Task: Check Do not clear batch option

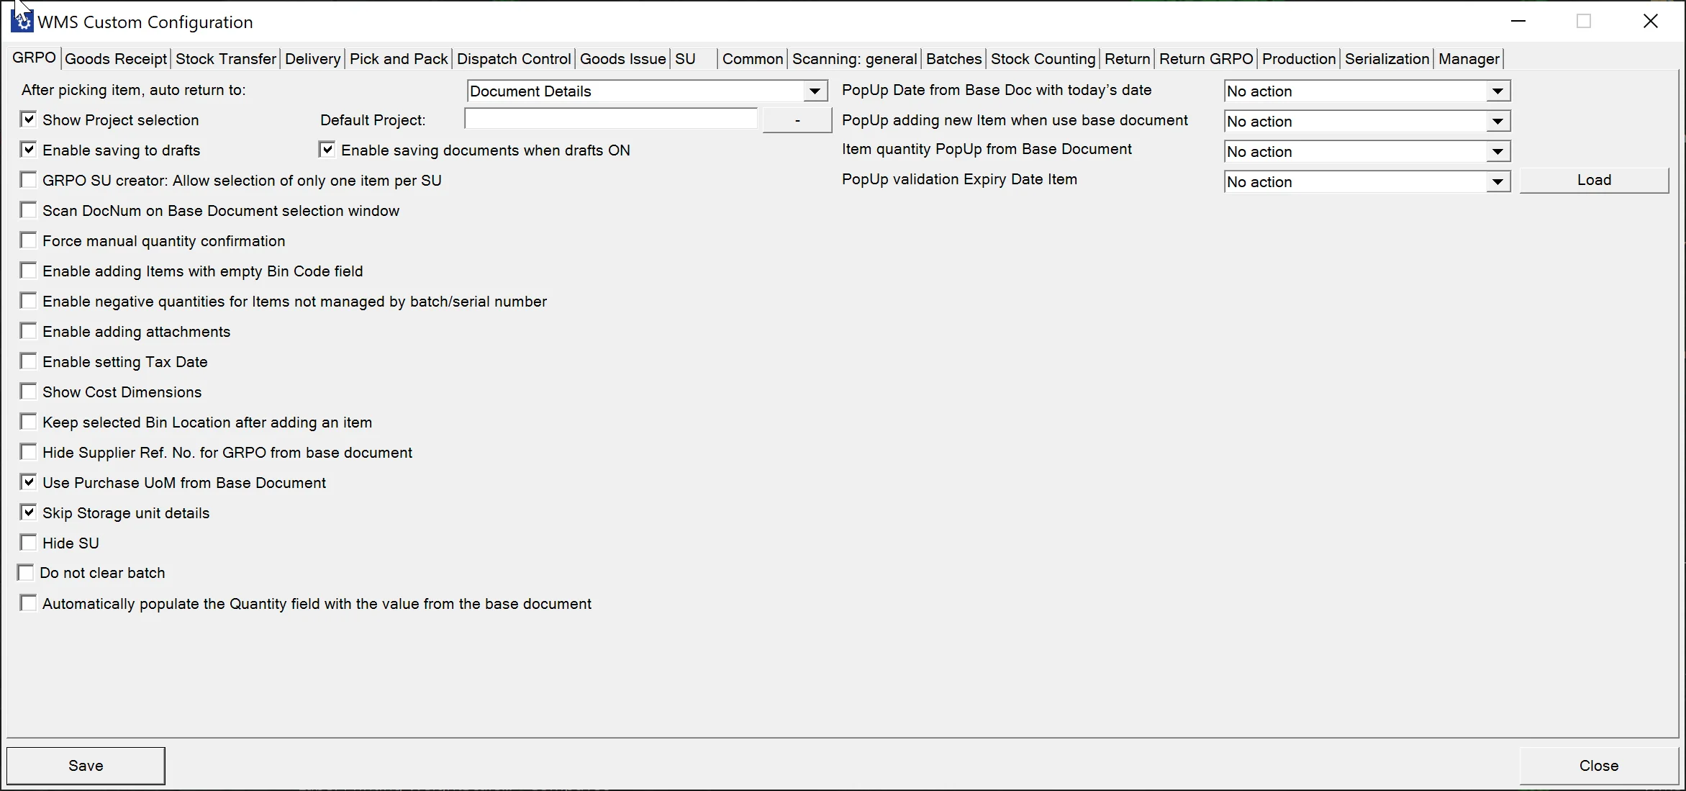Action: pyautogui.click(x=25, y=573)
